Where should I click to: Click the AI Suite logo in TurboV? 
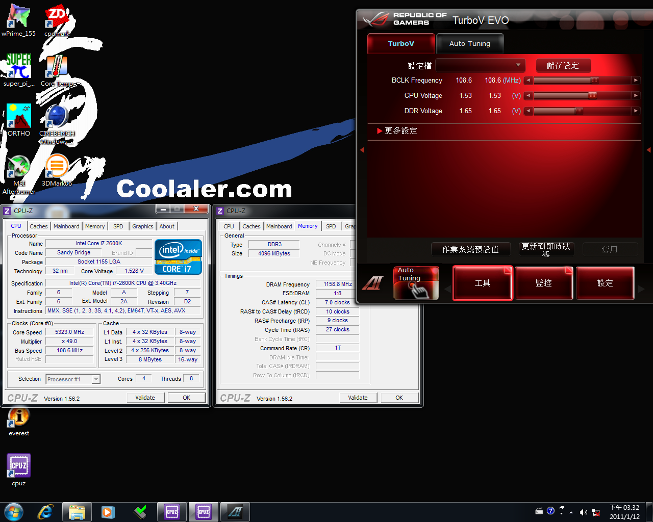coord(372,283)
